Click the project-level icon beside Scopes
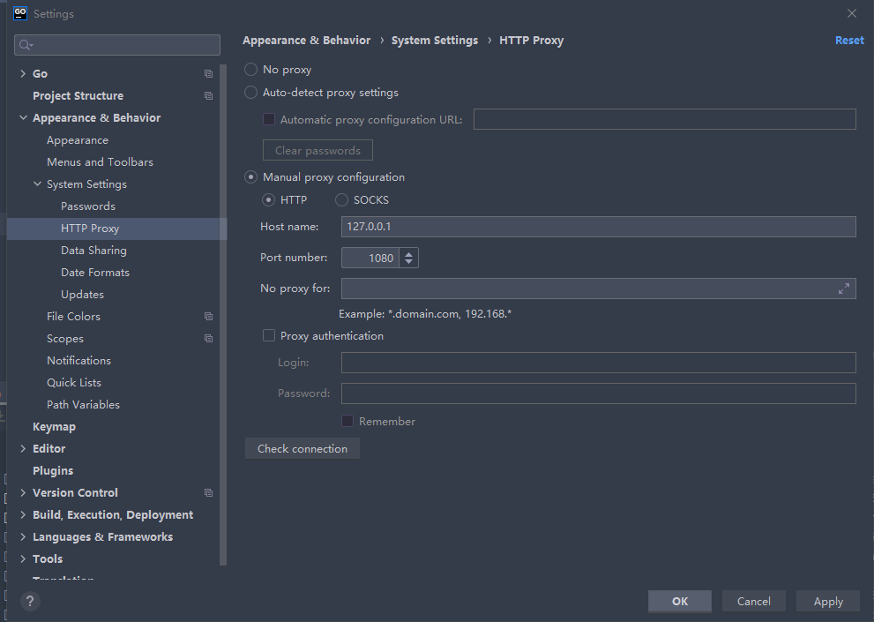The width and height of the screenshot is (874, 622). 208,339
